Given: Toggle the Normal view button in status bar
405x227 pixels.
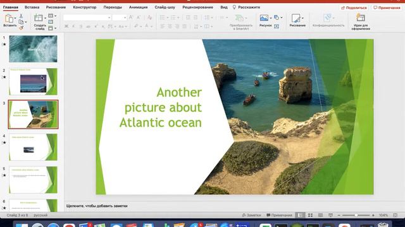Looking at the screenshot, I should 300,215.
